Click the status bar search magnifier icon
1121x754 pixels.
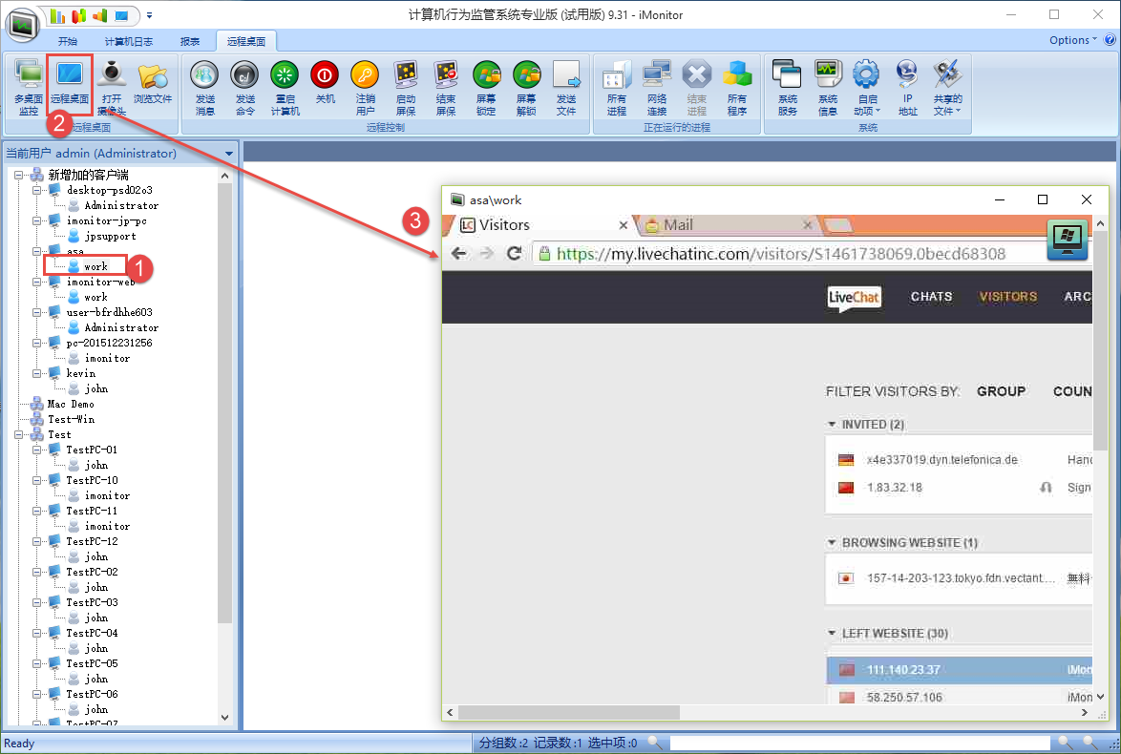click(654, 743)
